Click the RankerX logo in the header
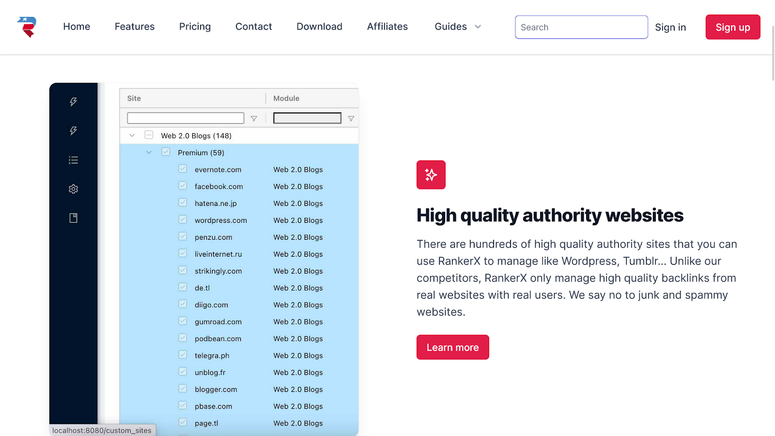This screenshot has height=436, width=775. (x=27, y=27)
